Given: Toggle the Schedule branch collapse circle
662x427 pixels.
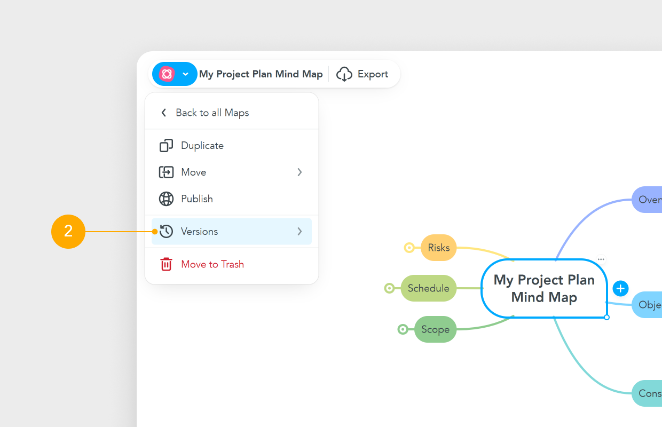Looking at the screenshot, I should (x=390, y=289).
